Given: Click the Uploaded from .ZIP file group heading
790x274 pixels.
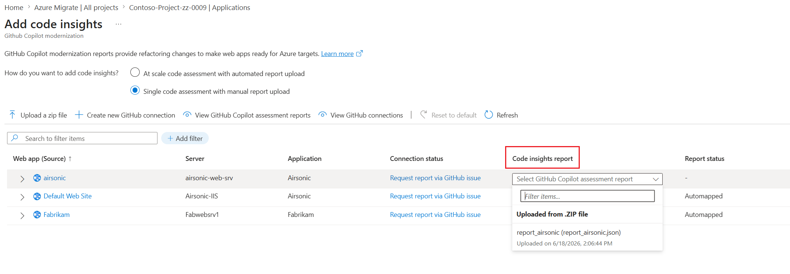Looking at the screenshot, I should click(x=552, y=214).
